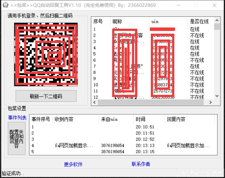
Task: Click the 回复内容 column header
Action: [189, 119]
